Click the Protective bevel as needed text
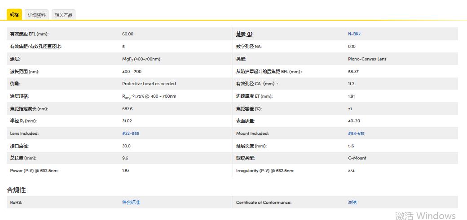Screen dimensions: 467x220 pyautogui.click(x=149, y=84)
